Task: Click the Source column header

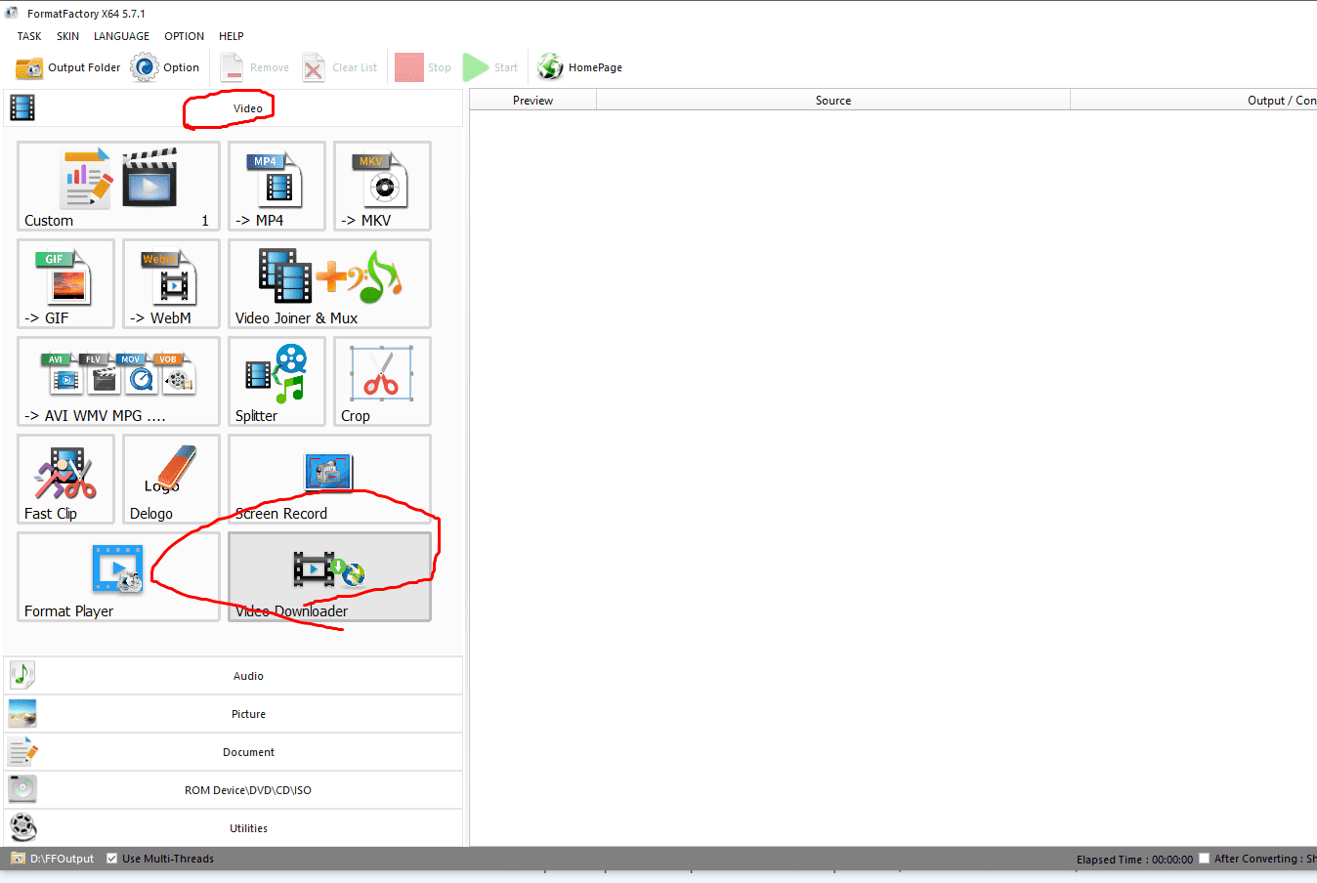Action: pyautogui.click(x=833, y=101)
